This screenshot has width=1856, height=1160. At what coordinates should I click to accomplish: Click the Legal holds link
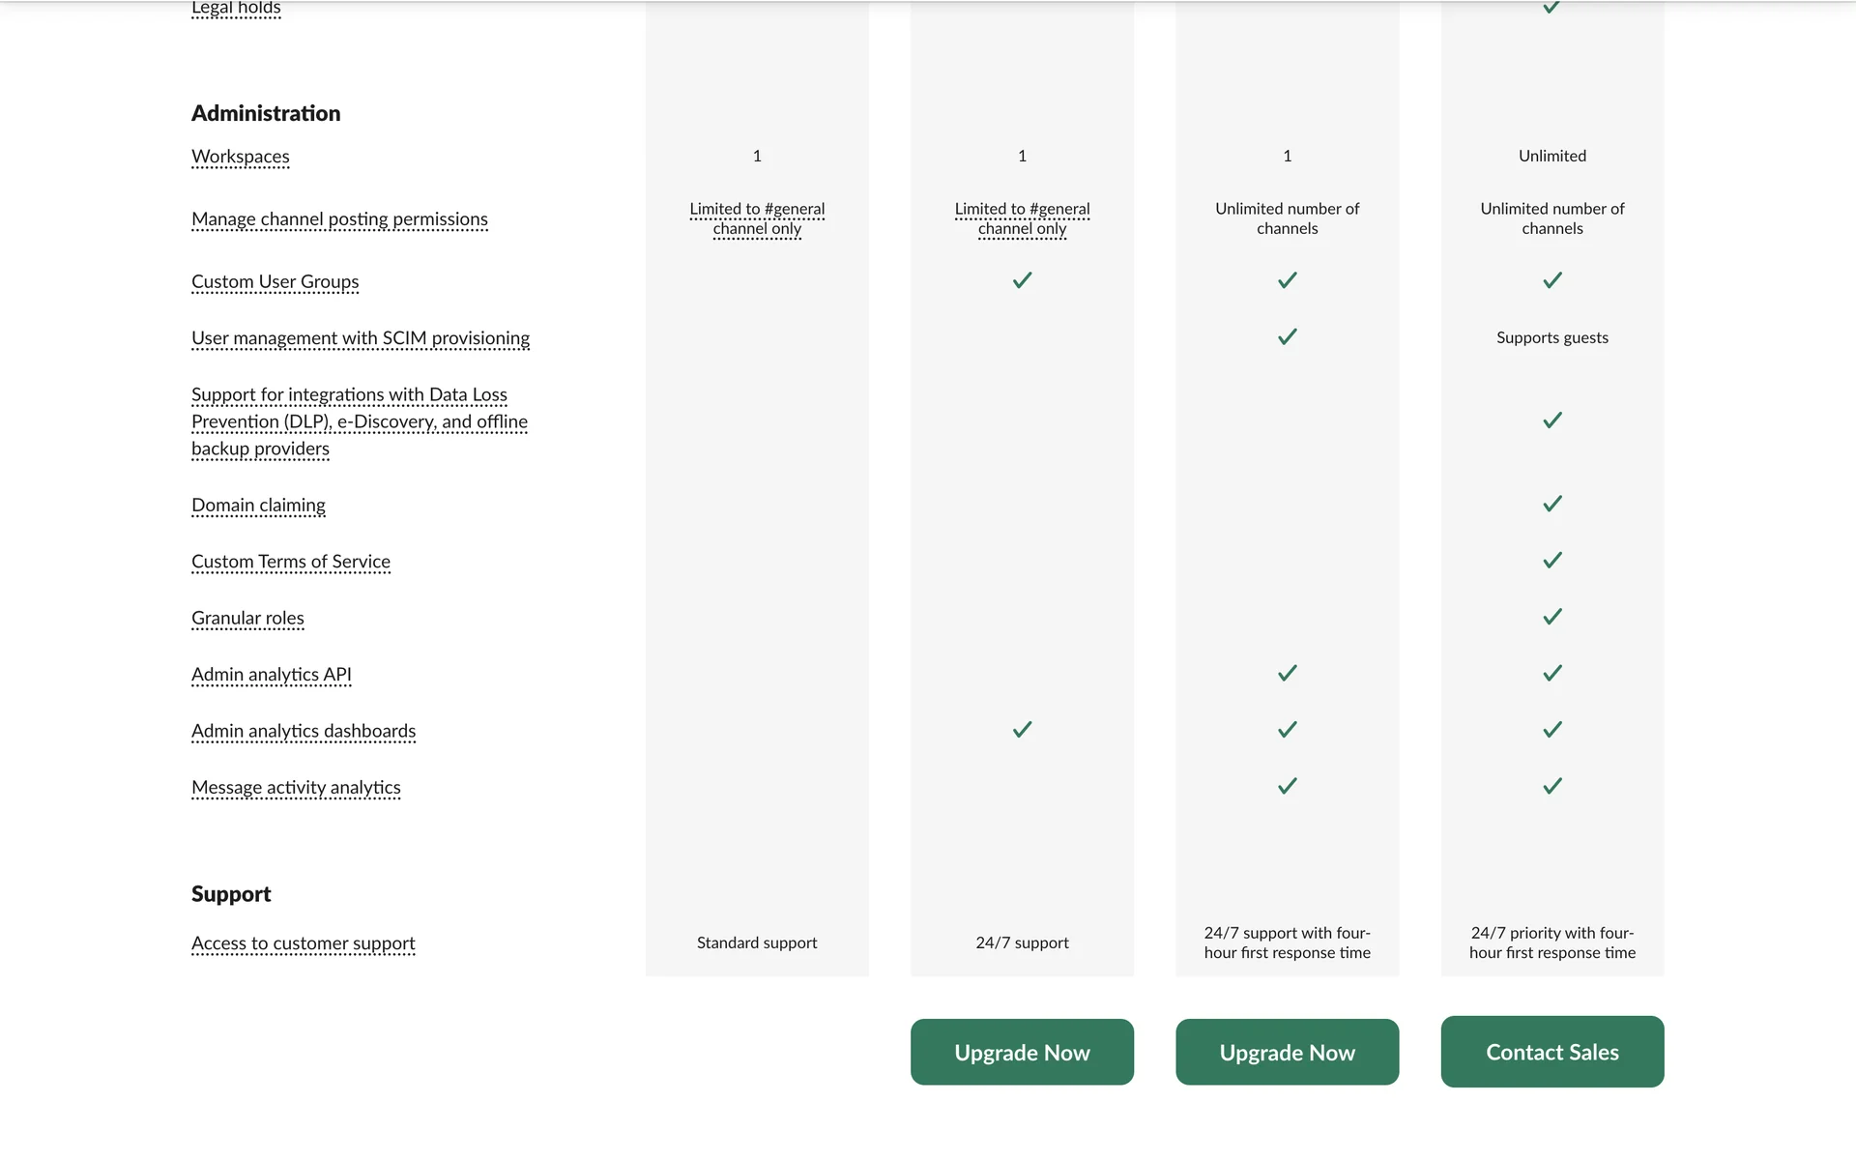(x=236, y=9)
